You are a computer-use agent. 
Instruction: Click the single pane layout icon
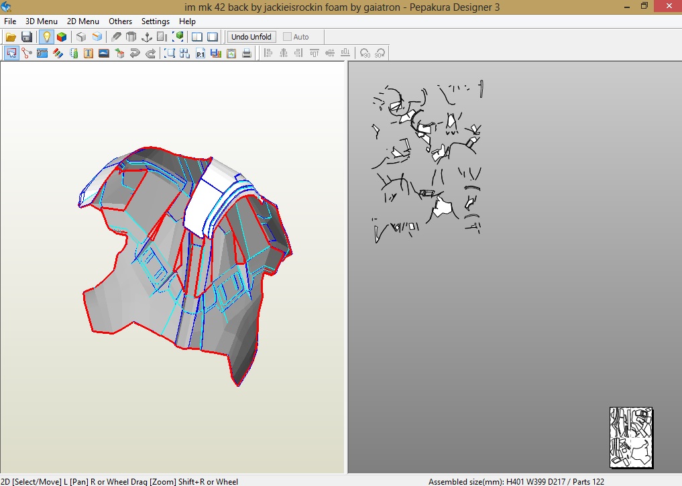click(213, 37)
